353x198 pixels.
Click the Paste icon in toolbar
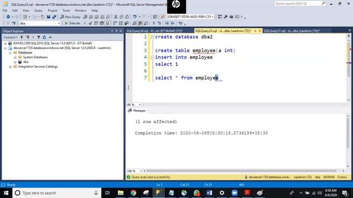(127, 17)
